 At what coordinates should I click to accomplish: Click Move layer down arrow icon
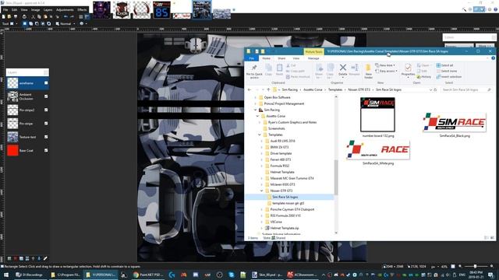[x=39, y=259]
